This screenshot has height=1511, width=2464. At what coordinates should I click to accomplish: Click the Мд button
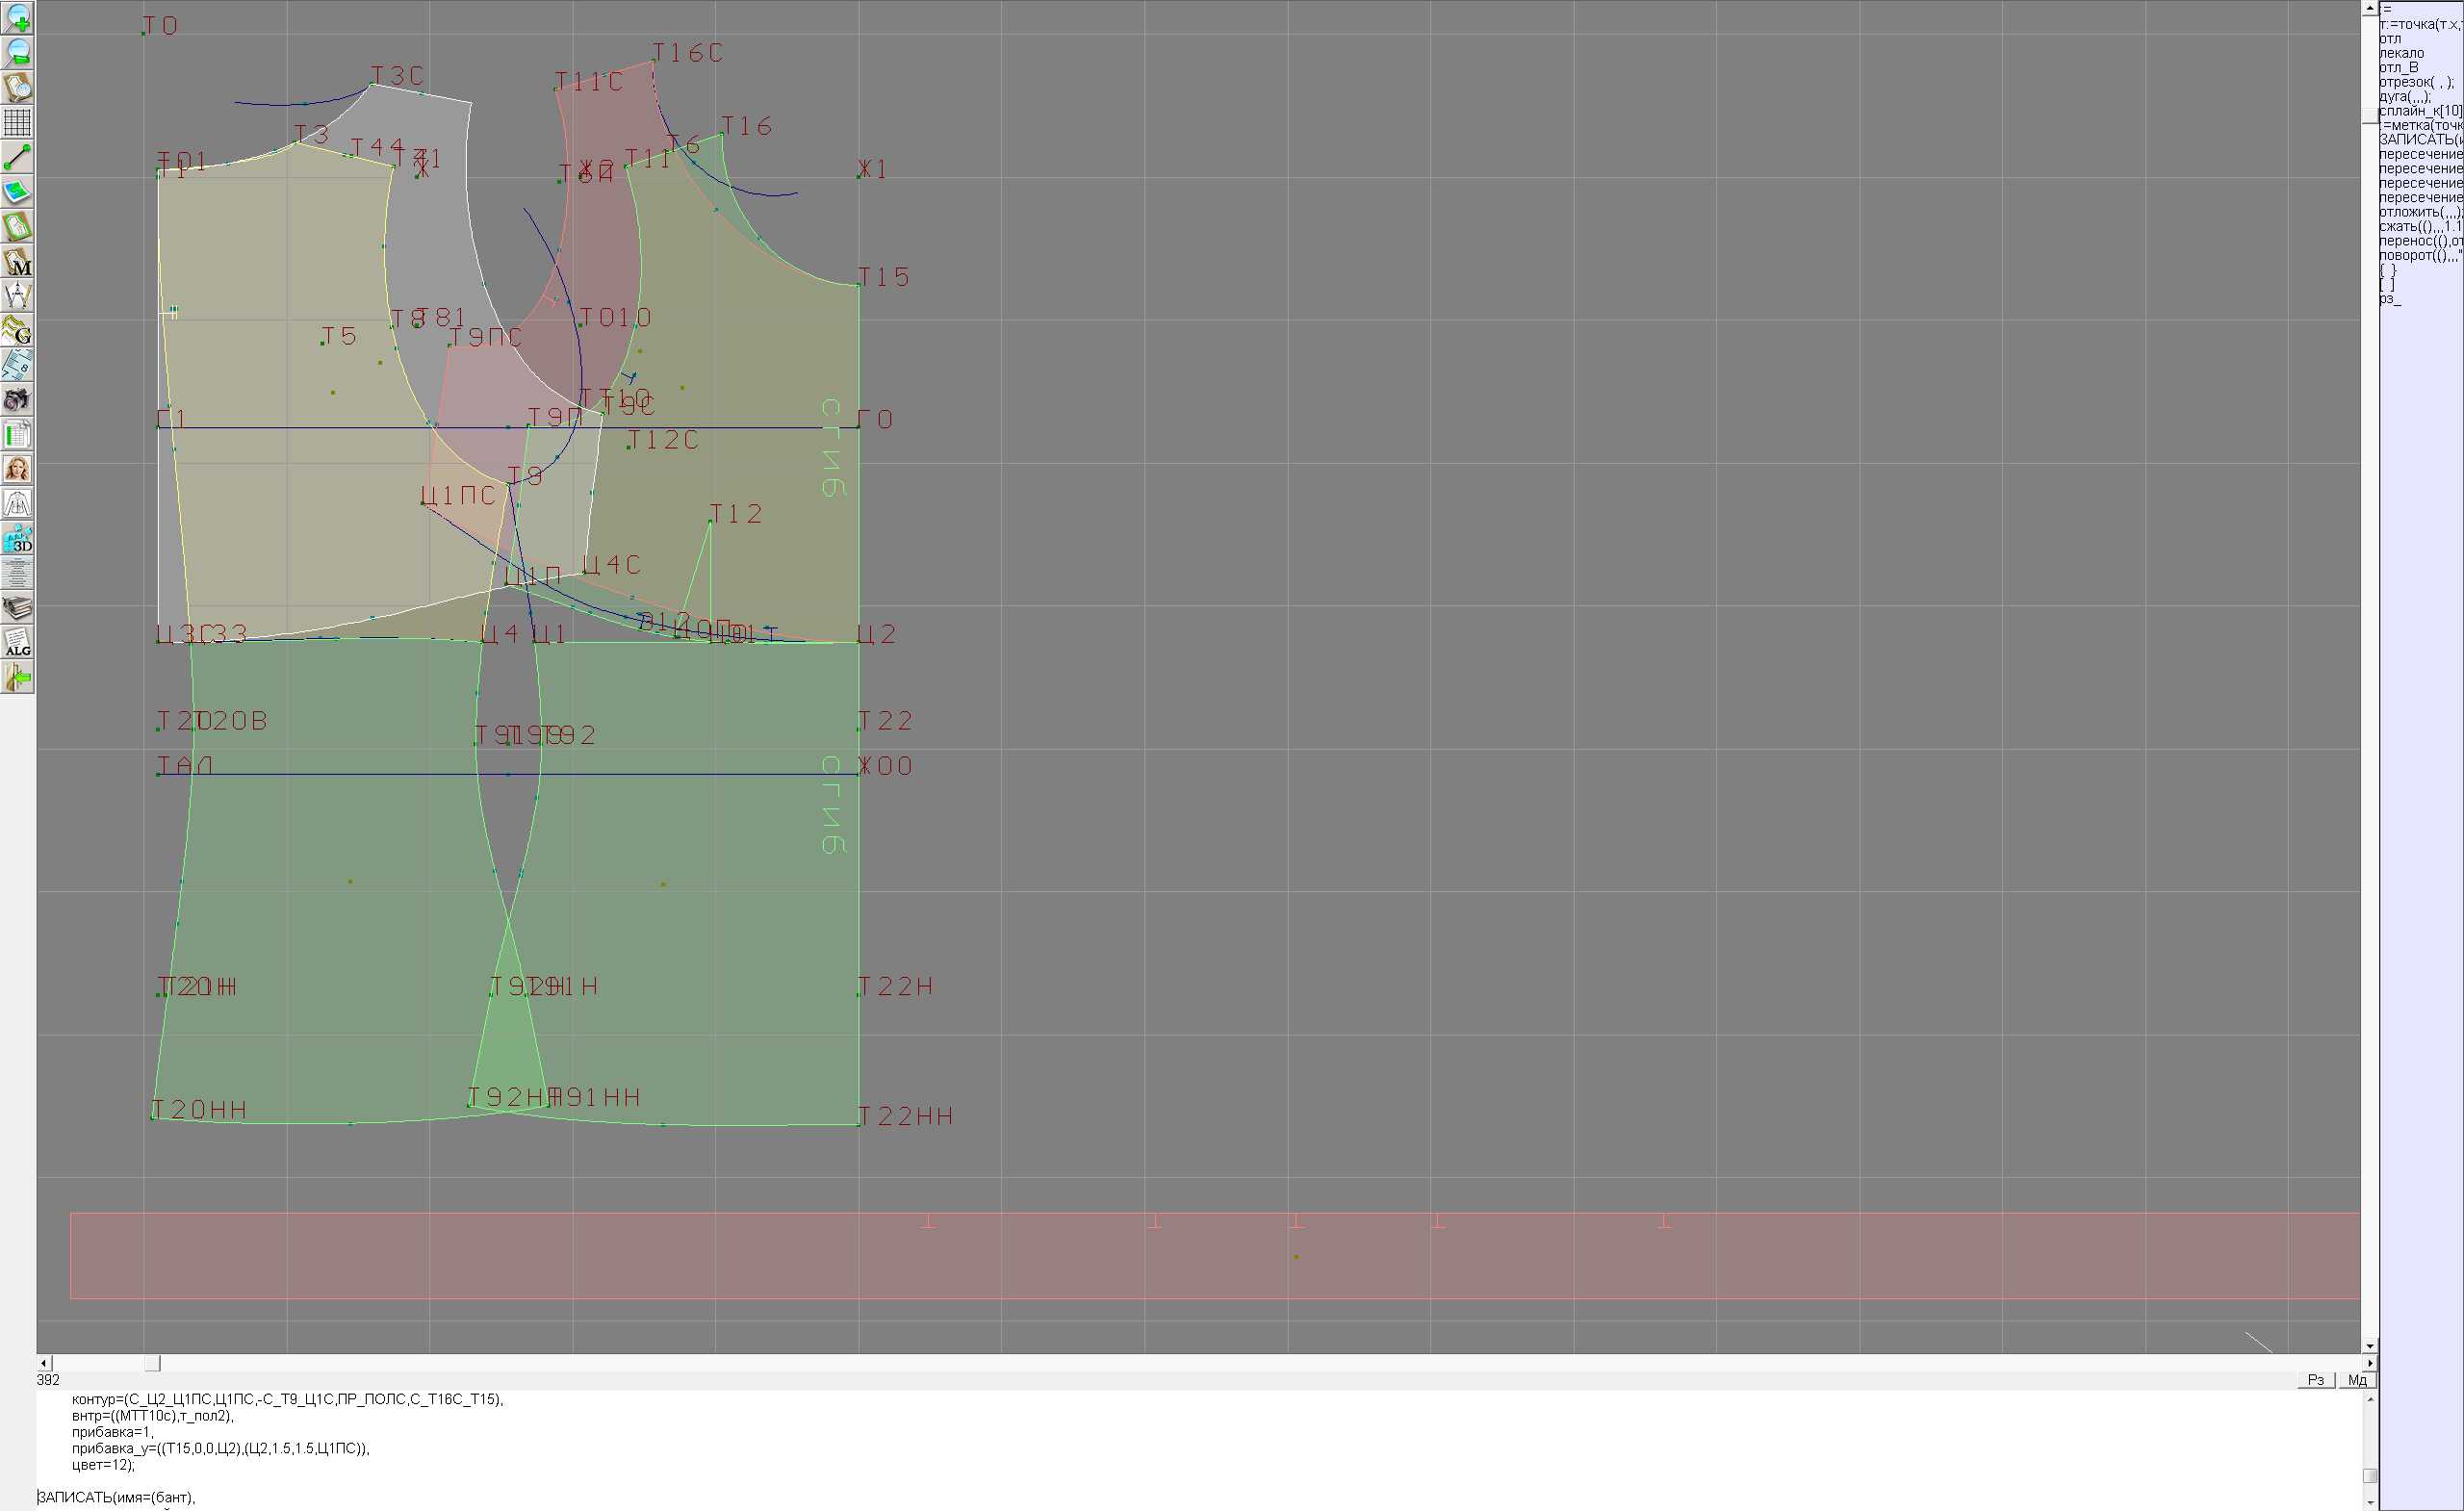(x=2357, y=1380)
